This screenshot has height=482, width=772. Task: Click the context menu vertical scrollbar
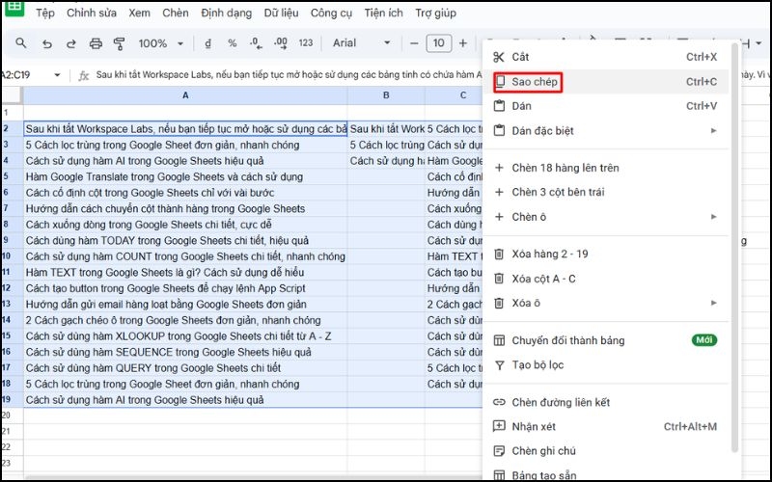click(x=734, y=249)
